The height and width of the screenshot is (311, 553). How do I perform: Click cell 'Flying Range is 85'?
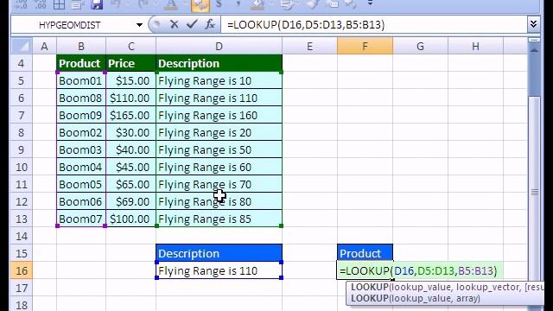(x=219, y=219)
